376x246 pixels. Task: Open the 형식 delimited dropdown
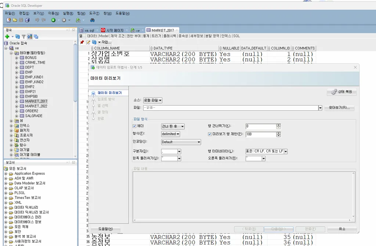pos(170,134)
